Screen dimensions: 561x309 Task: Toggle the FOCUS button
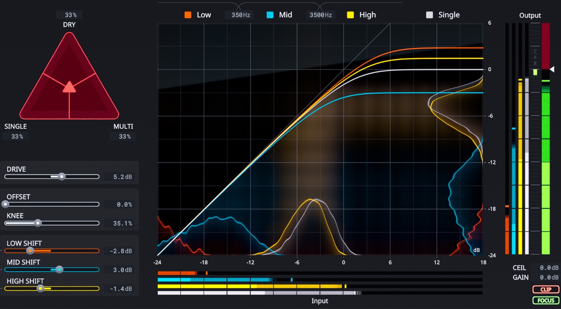tap(546, 300)
